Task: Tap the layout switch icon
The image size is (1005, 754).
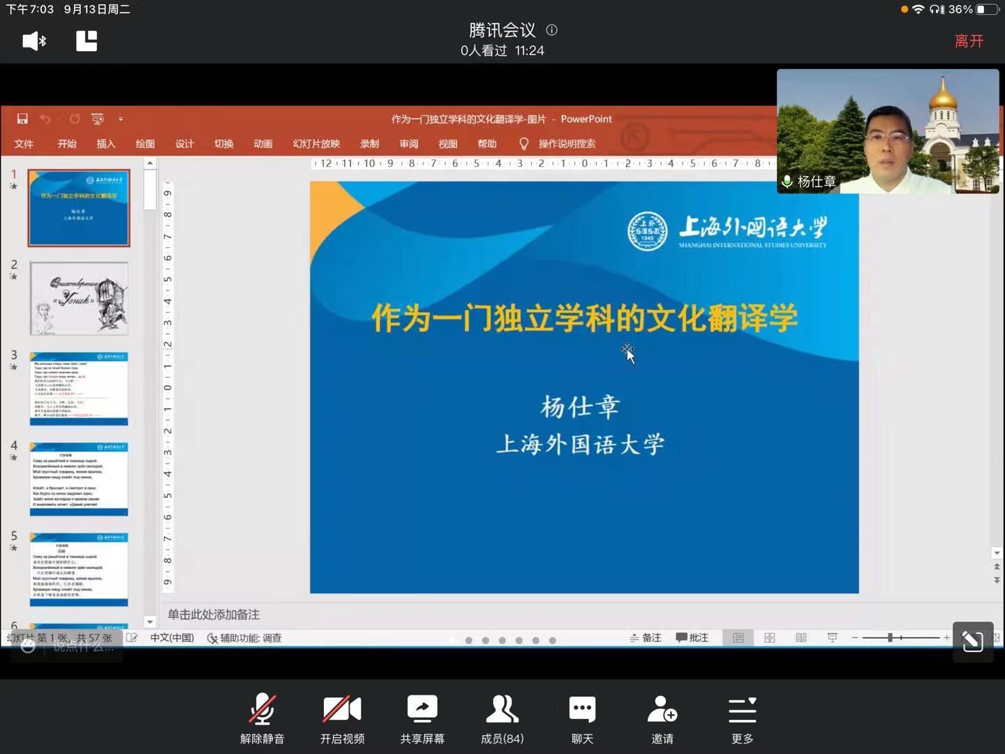Action: click(x=87, y=41)
